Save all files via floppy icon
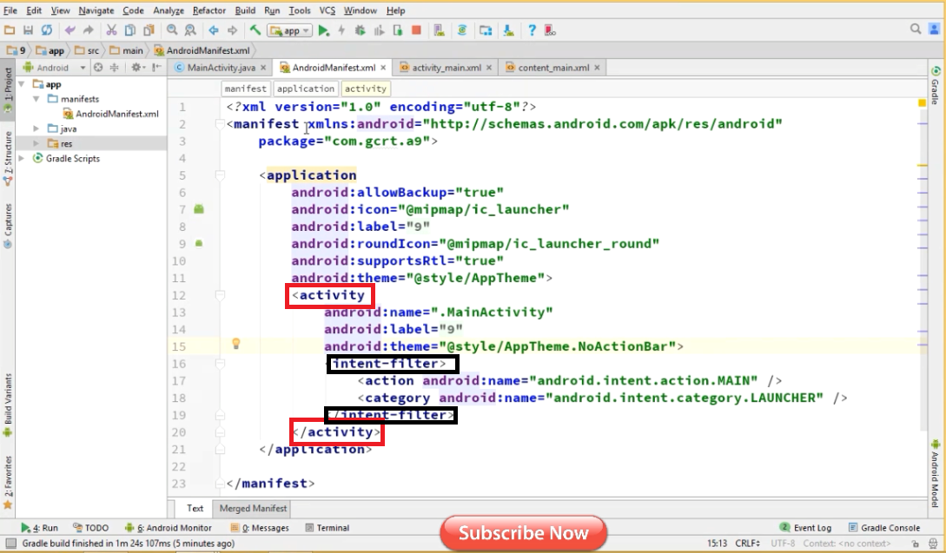Screen dimensions: 946x553 28,30
